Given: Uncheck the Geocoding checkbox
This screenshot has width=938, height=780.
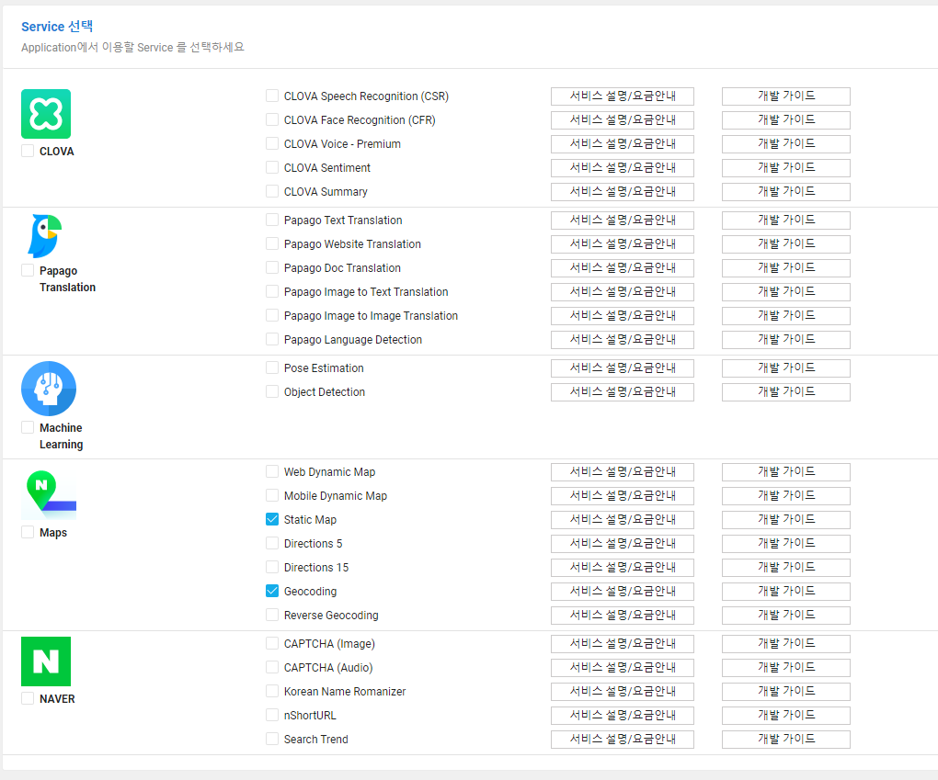Looking at the screenshot, I should point(272,591).
